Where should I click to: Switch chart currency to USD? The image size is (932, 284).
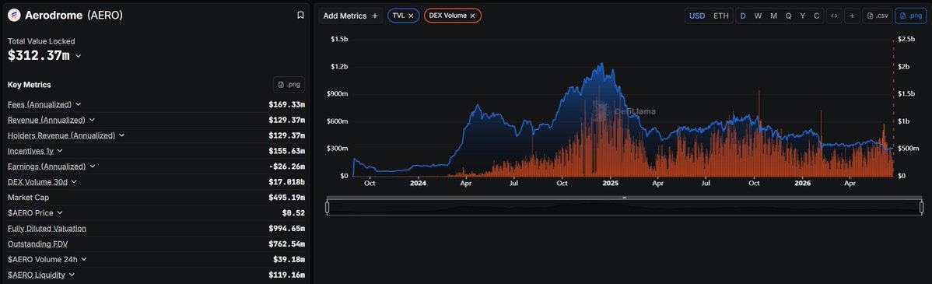pyautogui.click(x=696, y=16)
